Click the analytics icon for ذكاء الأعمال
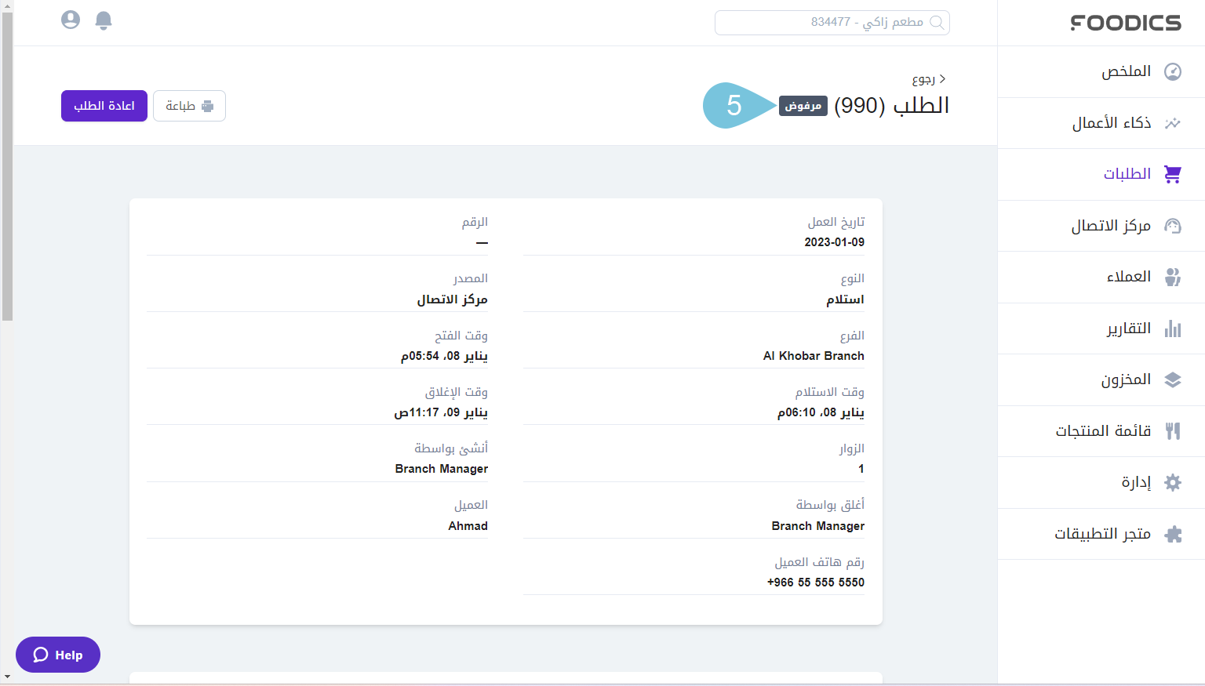Viewport: 1205px width, 686px height. pyautogui.click(x=1173, y=123)
